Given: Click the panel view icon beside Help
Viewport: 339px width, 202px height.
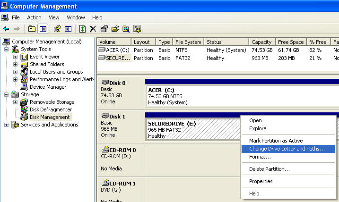Looking at the screenshot, I should pos(68,29).
